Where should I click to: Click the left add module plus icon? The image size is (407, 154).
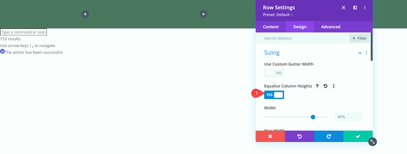[85, 14]
